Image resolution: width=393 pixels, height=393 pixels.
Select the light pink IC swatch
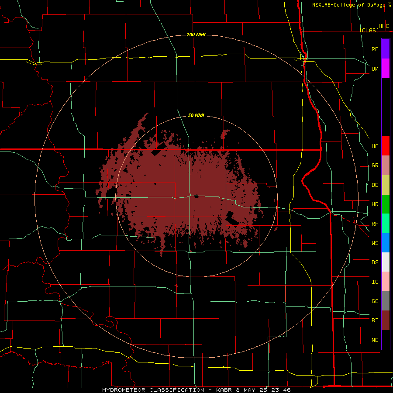386,282
